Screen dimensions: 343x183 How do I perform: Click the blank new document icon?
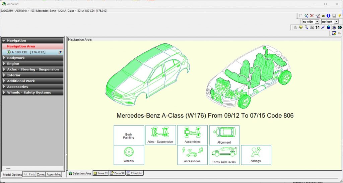tap(300, 16)
